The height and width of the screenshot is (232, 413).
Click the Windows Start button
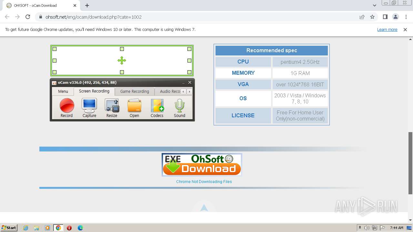pos(9,228)
